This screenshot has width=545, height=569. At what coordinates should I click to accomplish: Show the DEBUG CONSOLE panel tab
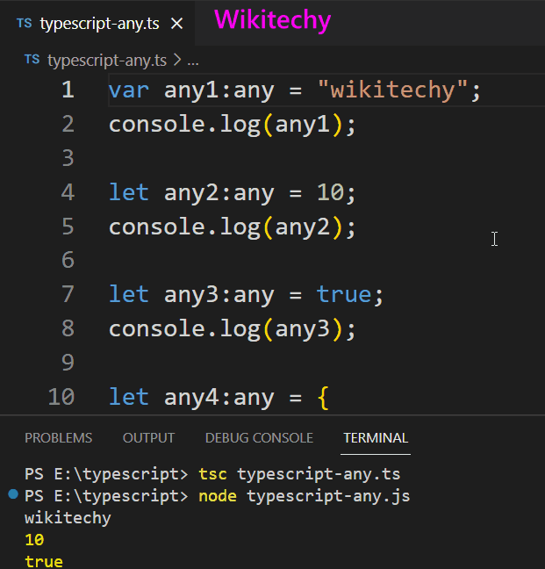click(258, 437)
